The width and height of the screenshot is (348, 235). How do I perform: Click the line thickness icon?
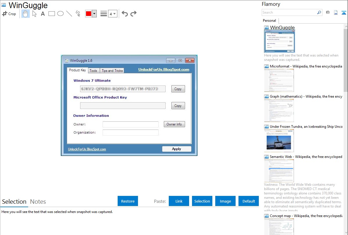(103, 14)
